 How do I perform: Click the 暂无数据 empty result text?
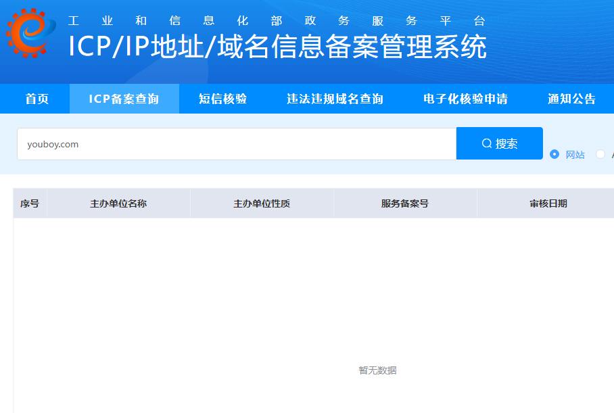pyautogui.click(x=377, y=370)
